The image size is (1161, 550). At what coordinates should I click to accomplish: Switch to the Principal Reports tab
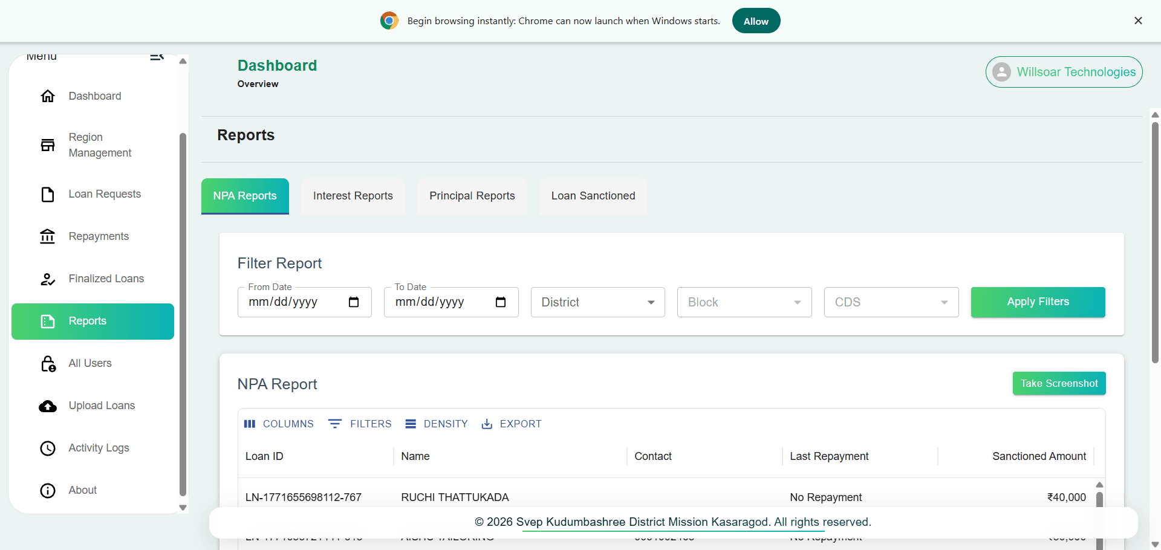pyautogui.click(x=472, y=196)
